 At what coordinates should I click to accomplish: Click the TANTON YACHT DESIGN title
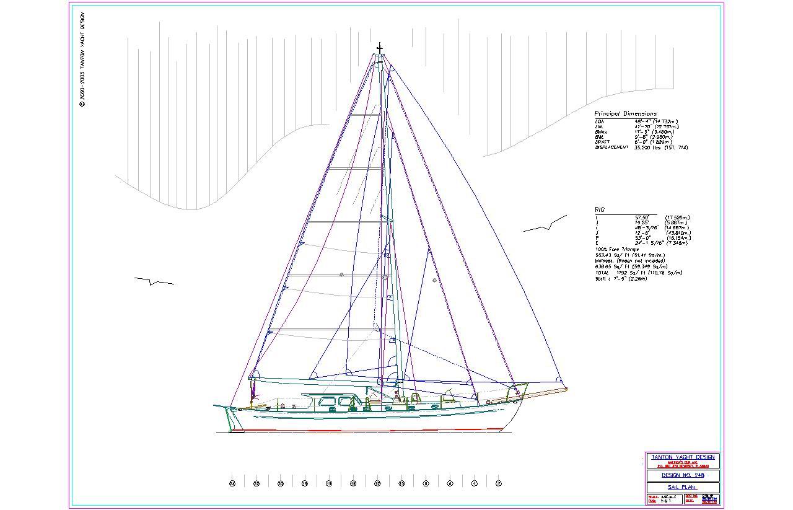click(x=683, y=457)
